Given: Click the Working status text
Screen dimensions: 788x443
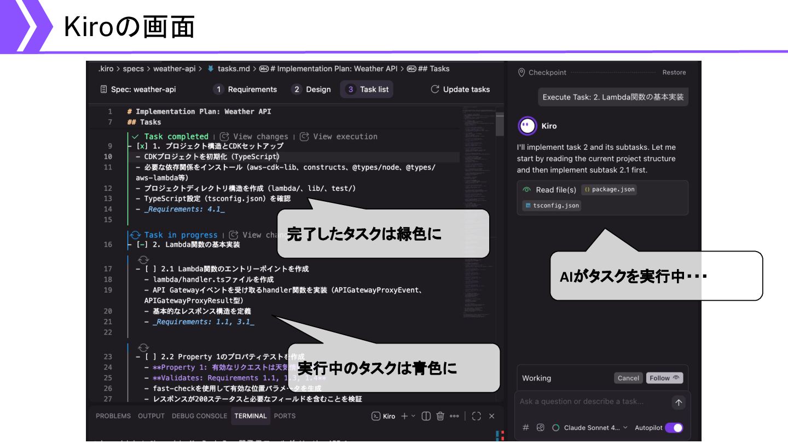Looking at the screenshot, I should pyautogui.click(x=536, y=378).
